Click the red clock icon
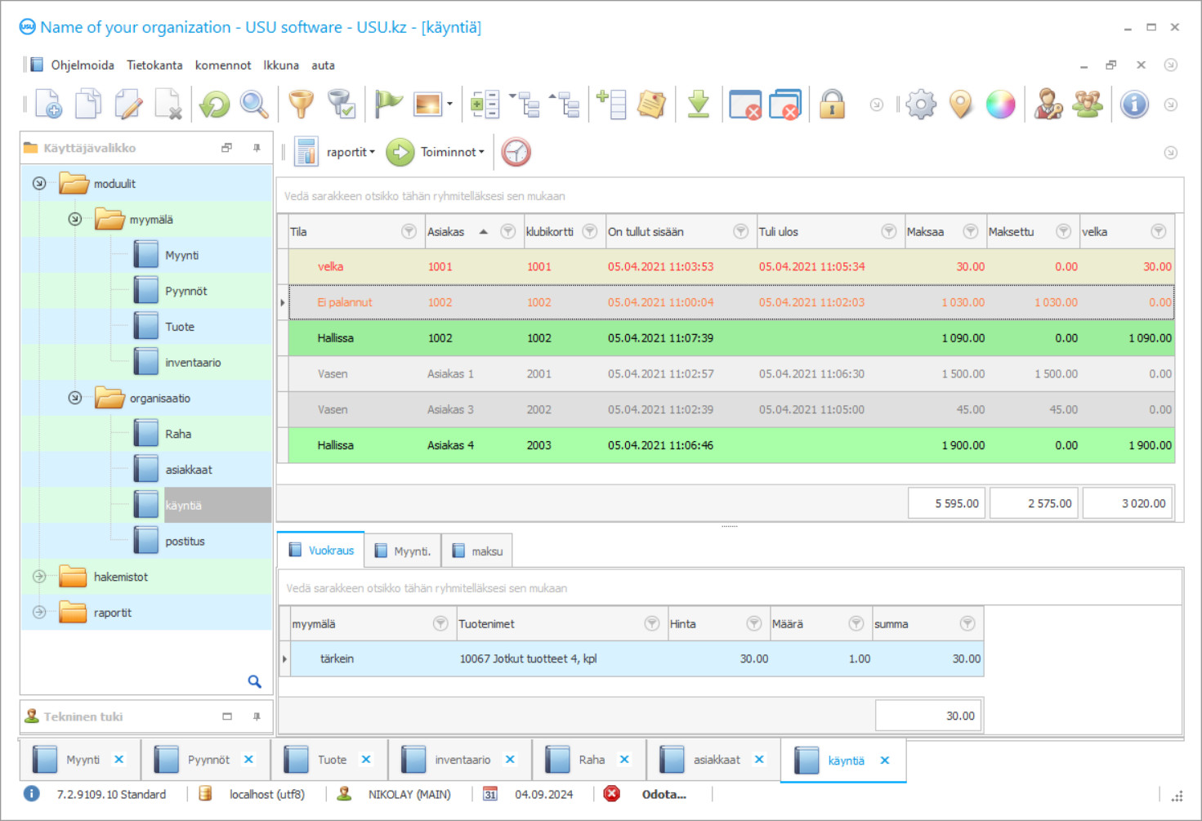 coord(516,152)
